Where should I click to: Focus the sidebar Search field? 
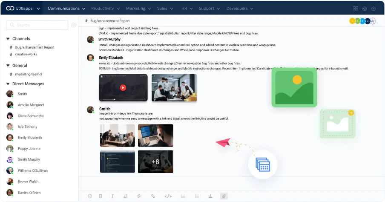[37, 25]
